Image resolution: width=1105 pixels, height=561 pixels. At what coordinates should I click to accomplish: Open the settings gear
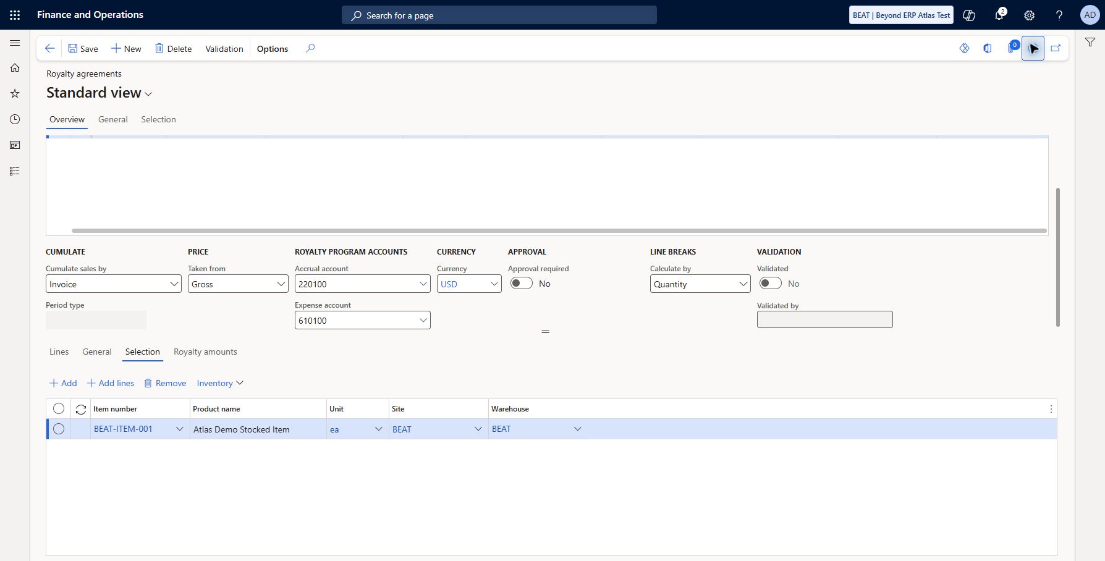point(1029,15)
